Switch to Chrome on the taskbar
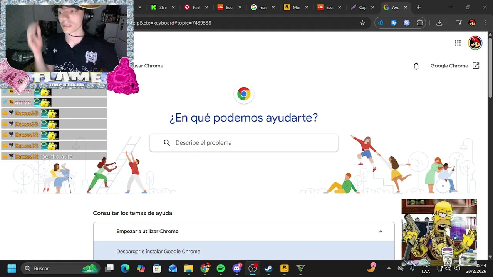This screenshot has width=493, height=277. pos(205,268)
